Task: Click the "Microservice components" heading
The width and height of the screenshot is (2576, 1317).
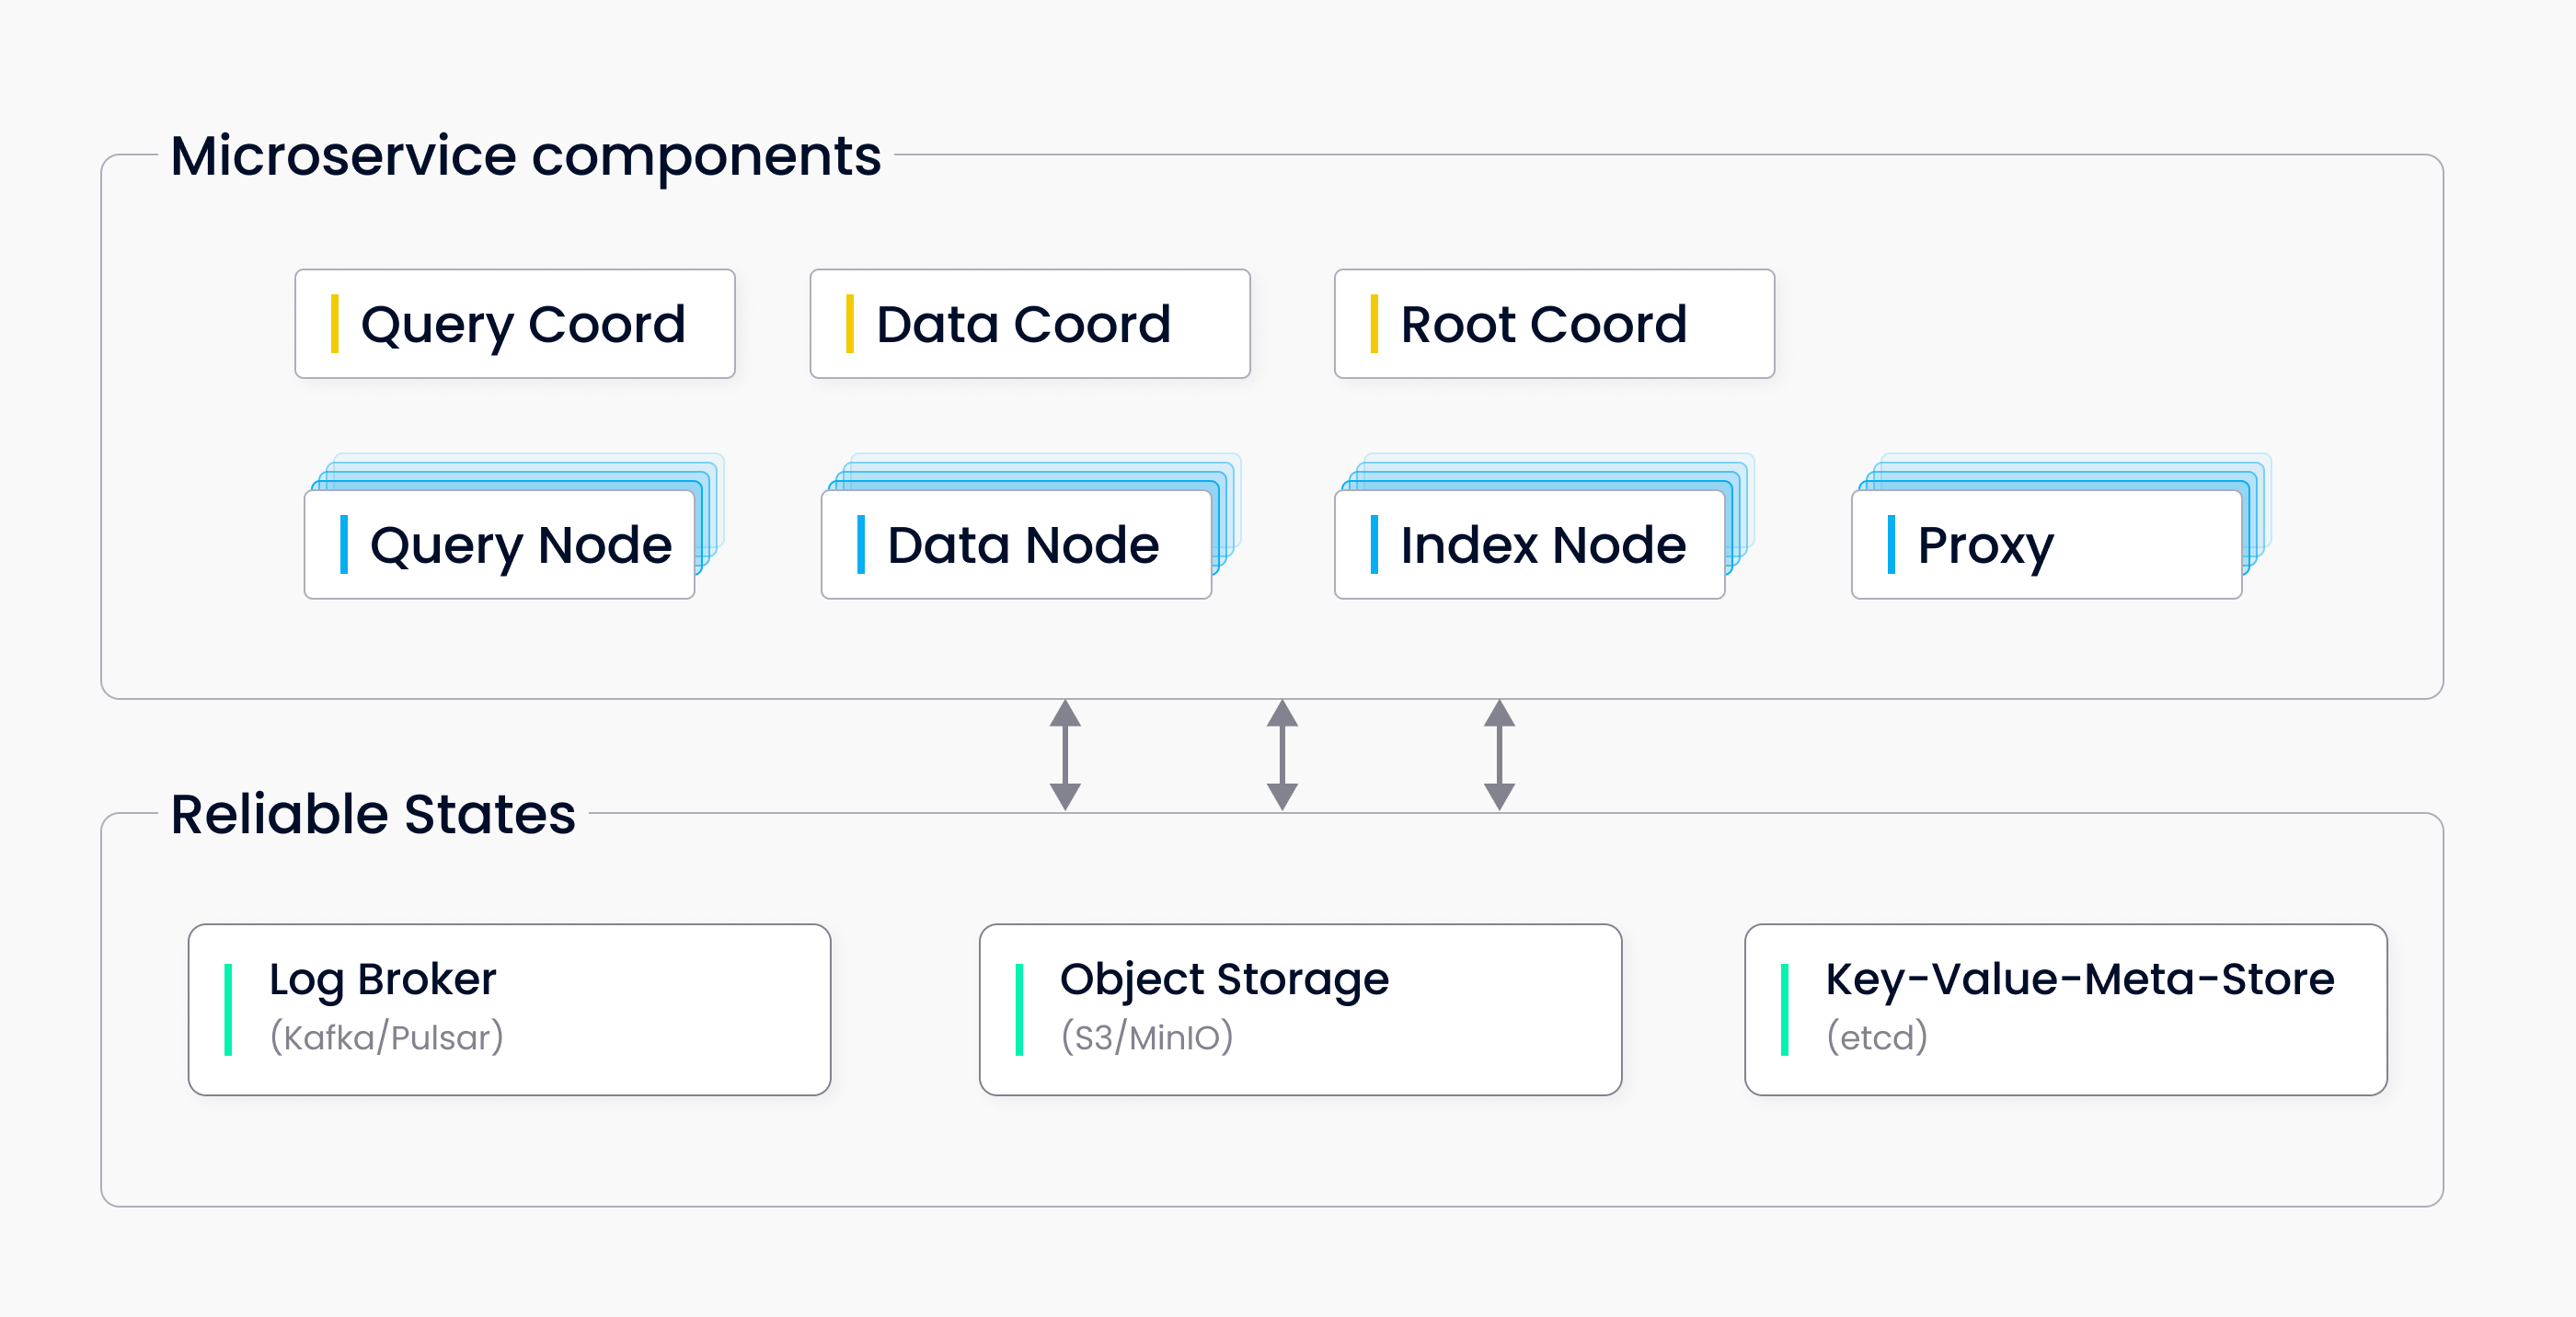Action: pyautogui.click(x=526, y=156)
